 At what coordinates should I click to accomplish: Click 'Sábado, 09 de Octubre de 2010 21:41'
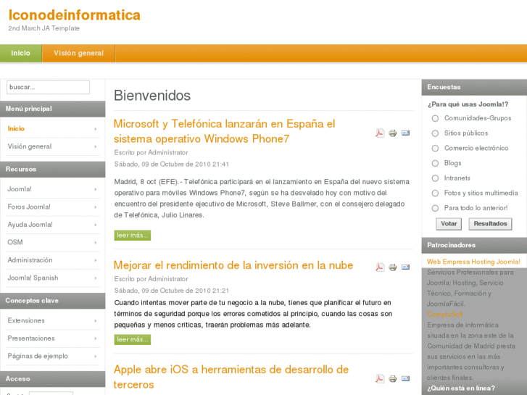[171, 165]
